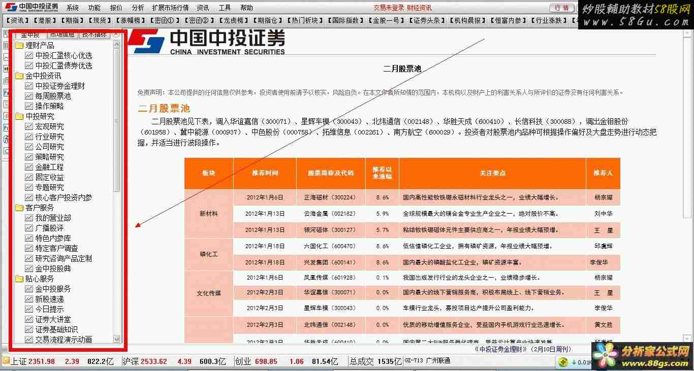The image size is (694, 371).
Task: Collapse the 中投研究 folder
Action: click(x=19, y=116)
